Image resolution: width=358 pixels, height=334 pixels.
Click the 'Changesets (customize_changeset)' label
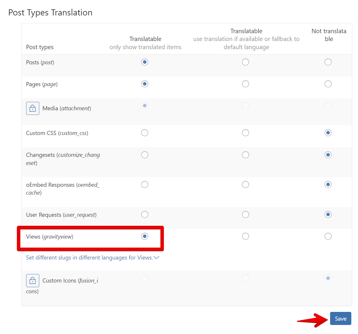tap(63, 159)
